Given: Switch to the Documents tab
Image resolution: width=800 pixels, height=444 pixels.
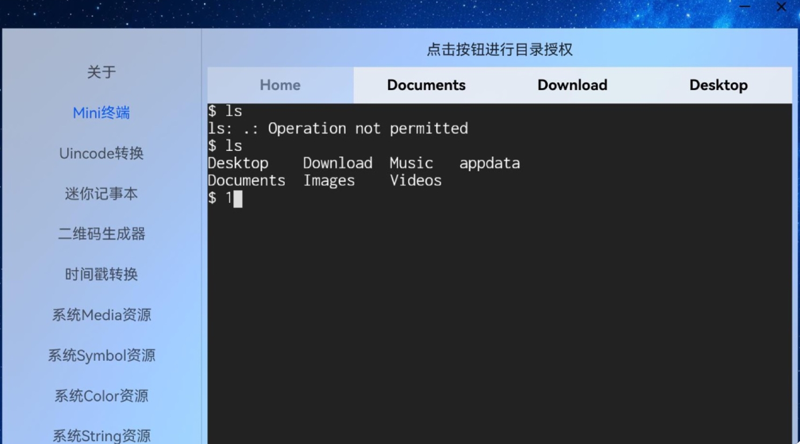Looking at the screenshot, I should (426, 85).
